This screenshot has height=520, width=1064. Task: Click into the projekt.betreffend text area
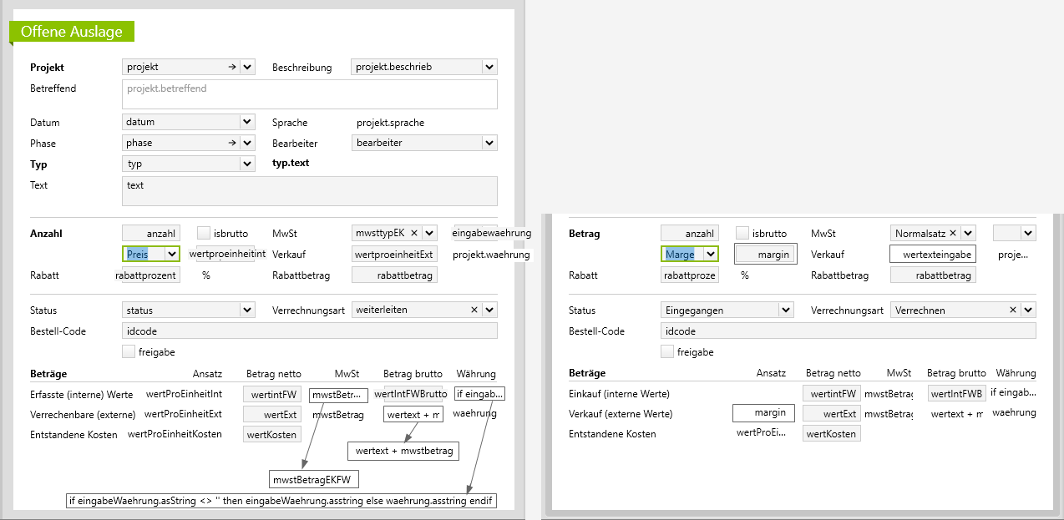pyautogui.click(x=309, y=94)
